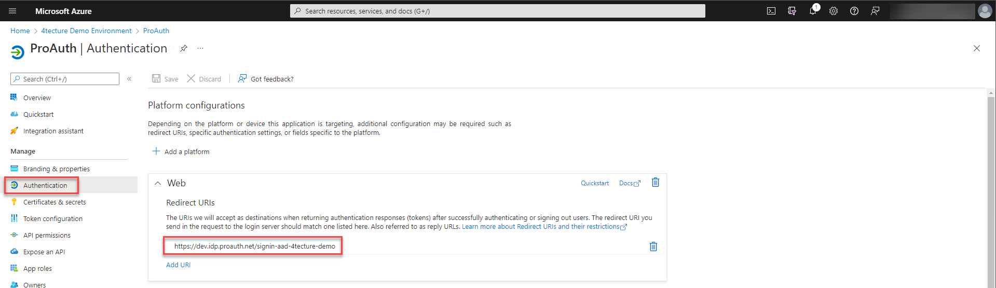This screenshot has width=996, height=288.
Task: Open the Directories and subscriptions filter
Action: pos(792,11)
